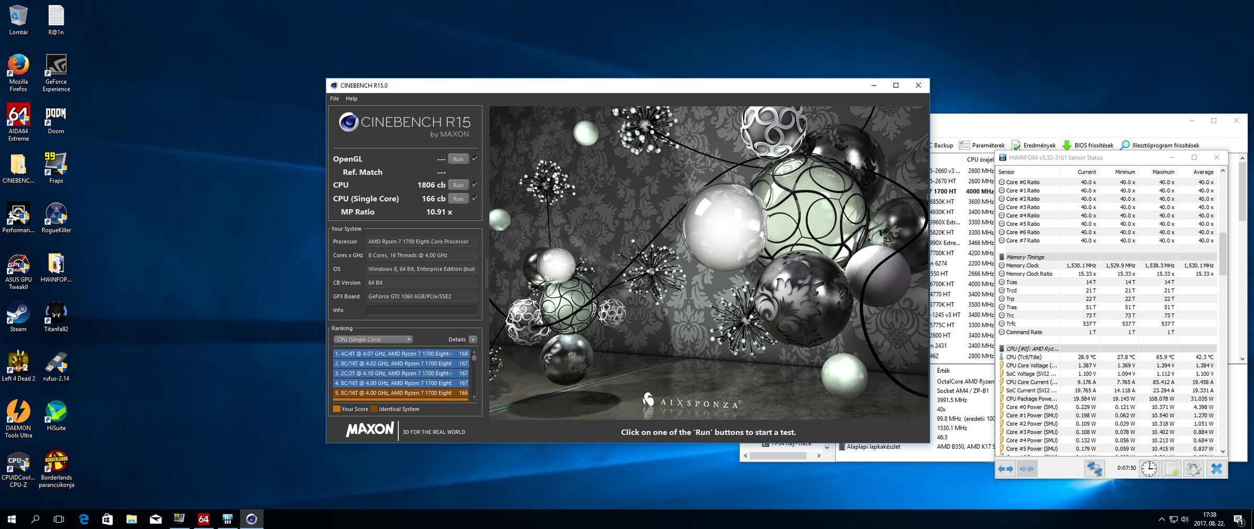Select the CPU Package Powe... sensor row
This screenshot has width=1254, height=529.
click(x=1108, y=398)
